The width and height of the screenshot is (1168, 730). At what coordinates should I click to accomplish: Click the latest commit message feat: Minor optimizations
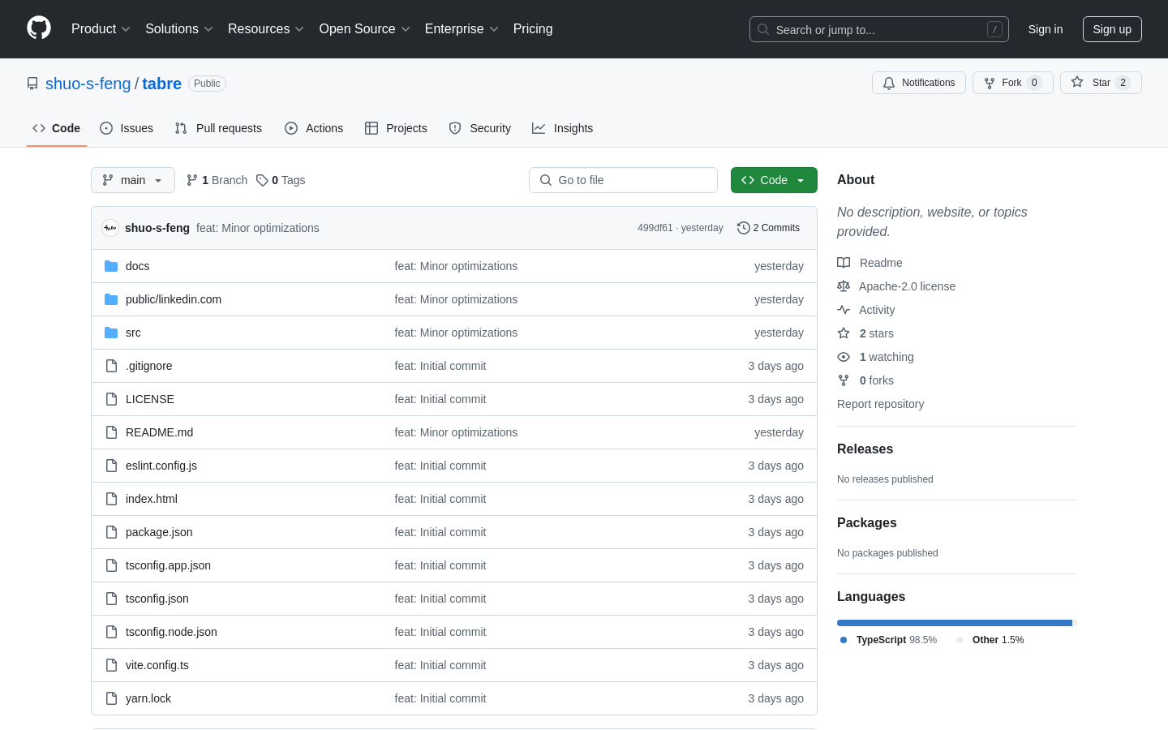coord(258,228)
